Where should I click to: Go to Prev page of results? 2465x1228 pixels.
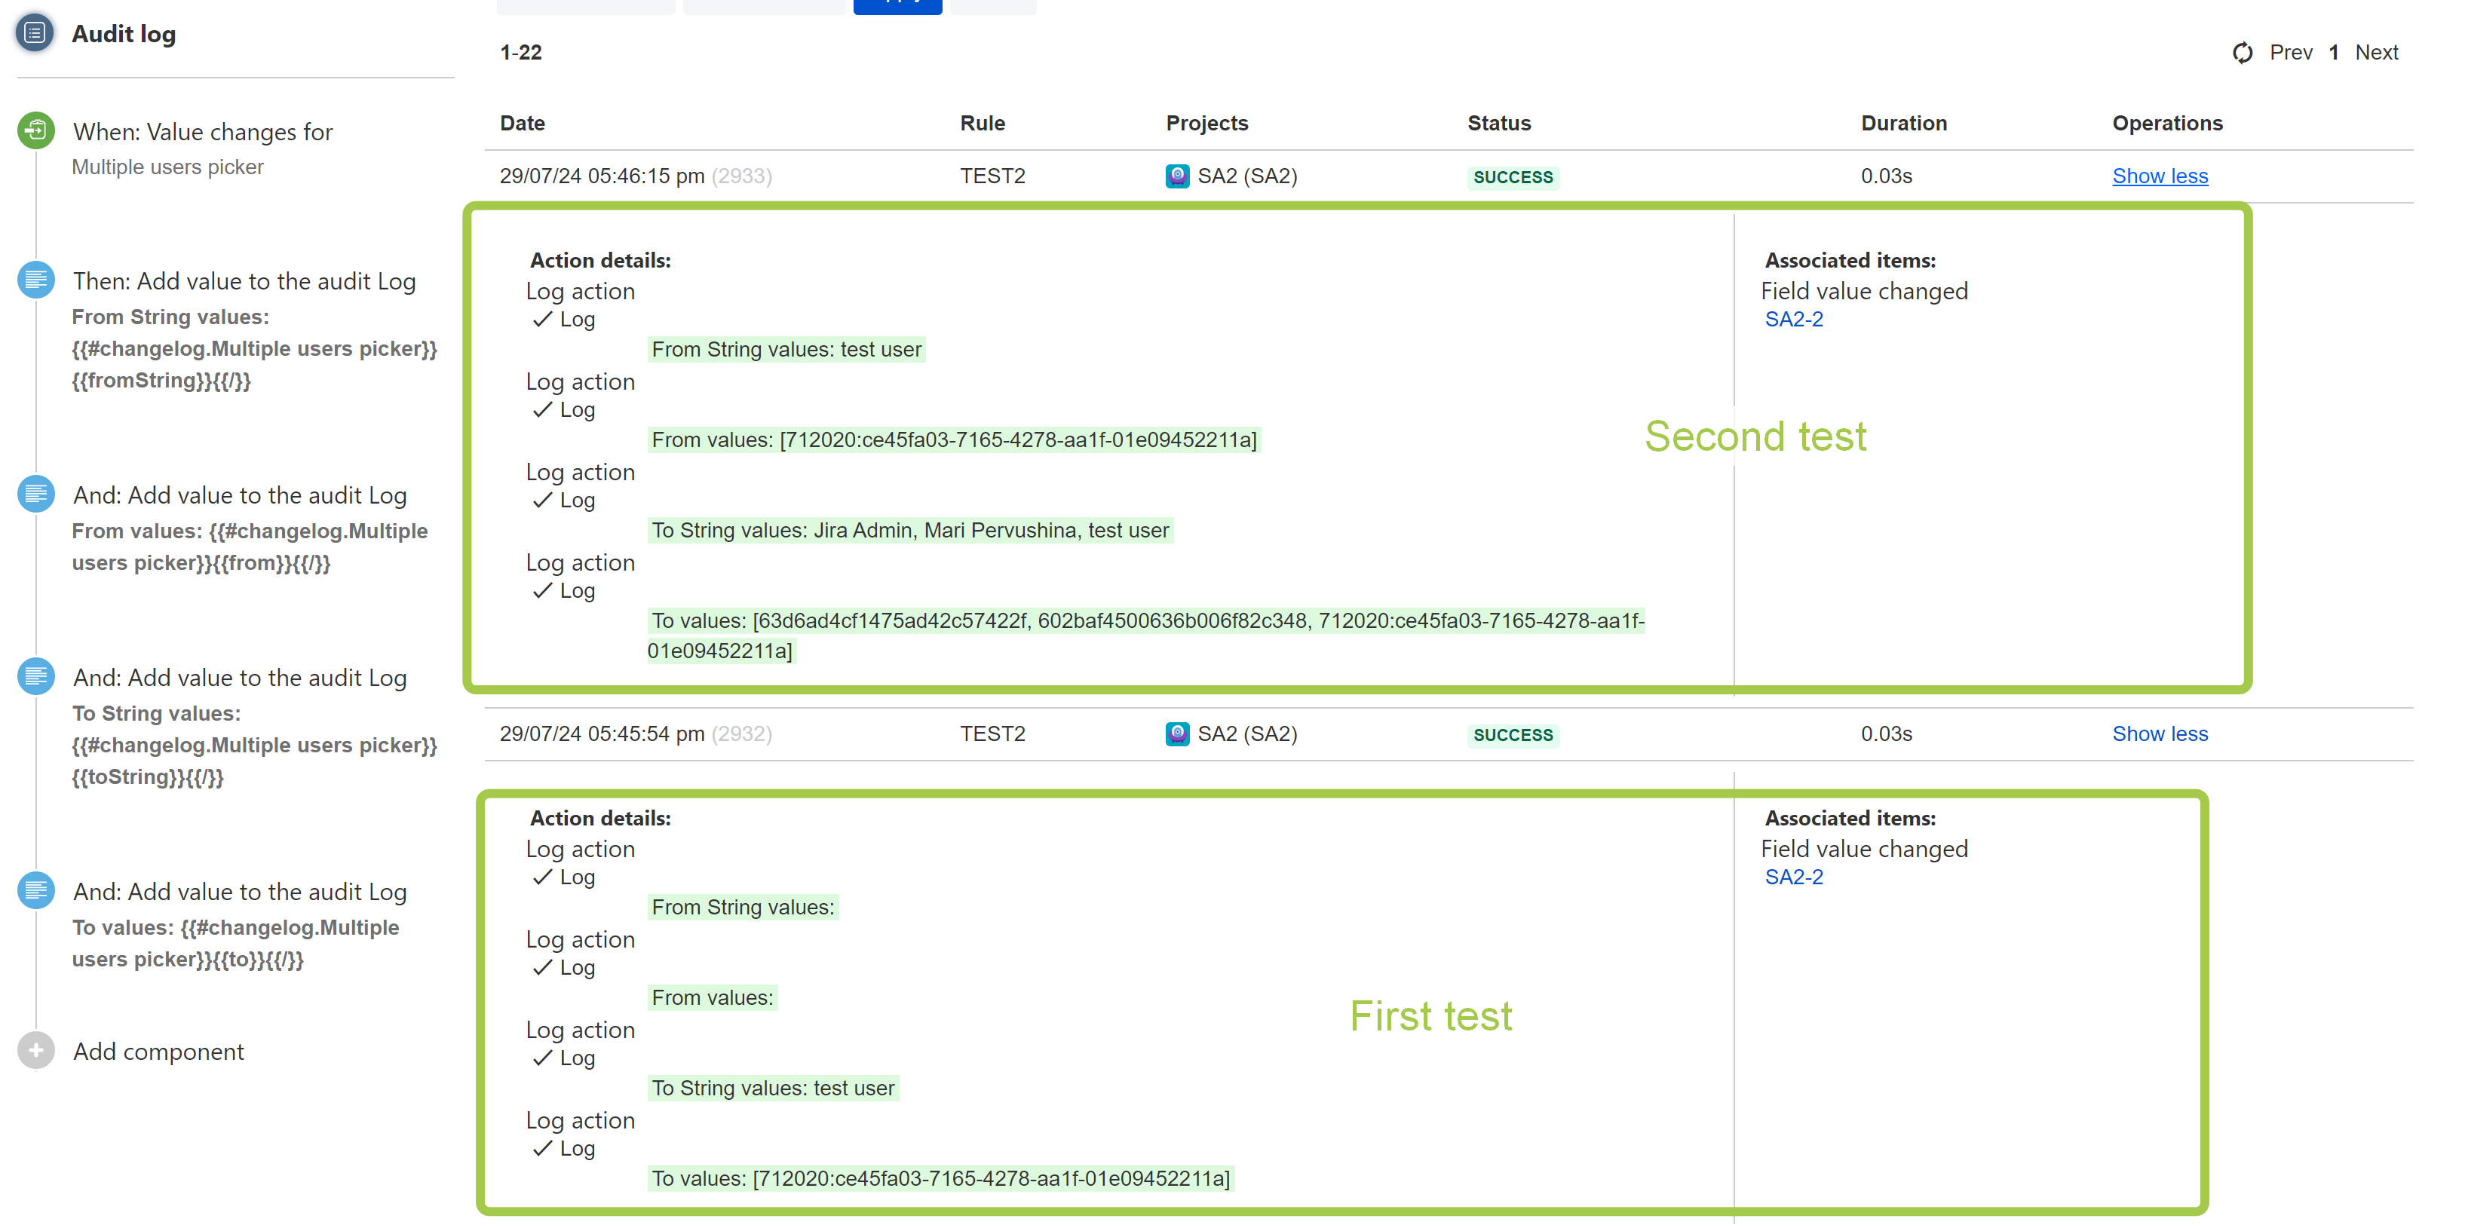coord(2290,53)
